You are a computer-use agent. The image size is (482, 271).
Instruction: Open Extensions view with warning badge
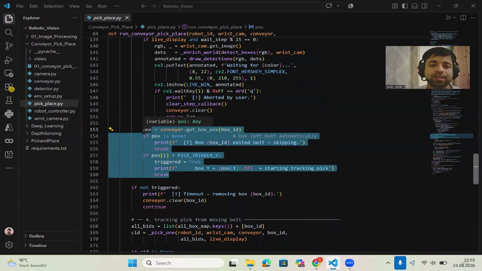point(9,87)
